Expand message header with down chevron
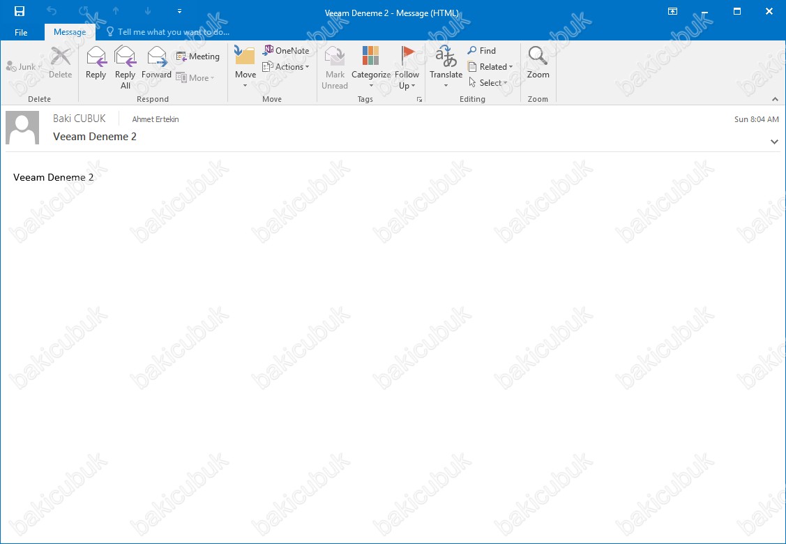The width and height of the screenshot is (786, 544). (x=774, y=142)
